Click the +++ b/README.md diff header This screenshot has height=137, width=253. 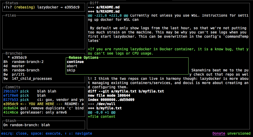click(104, 11)
